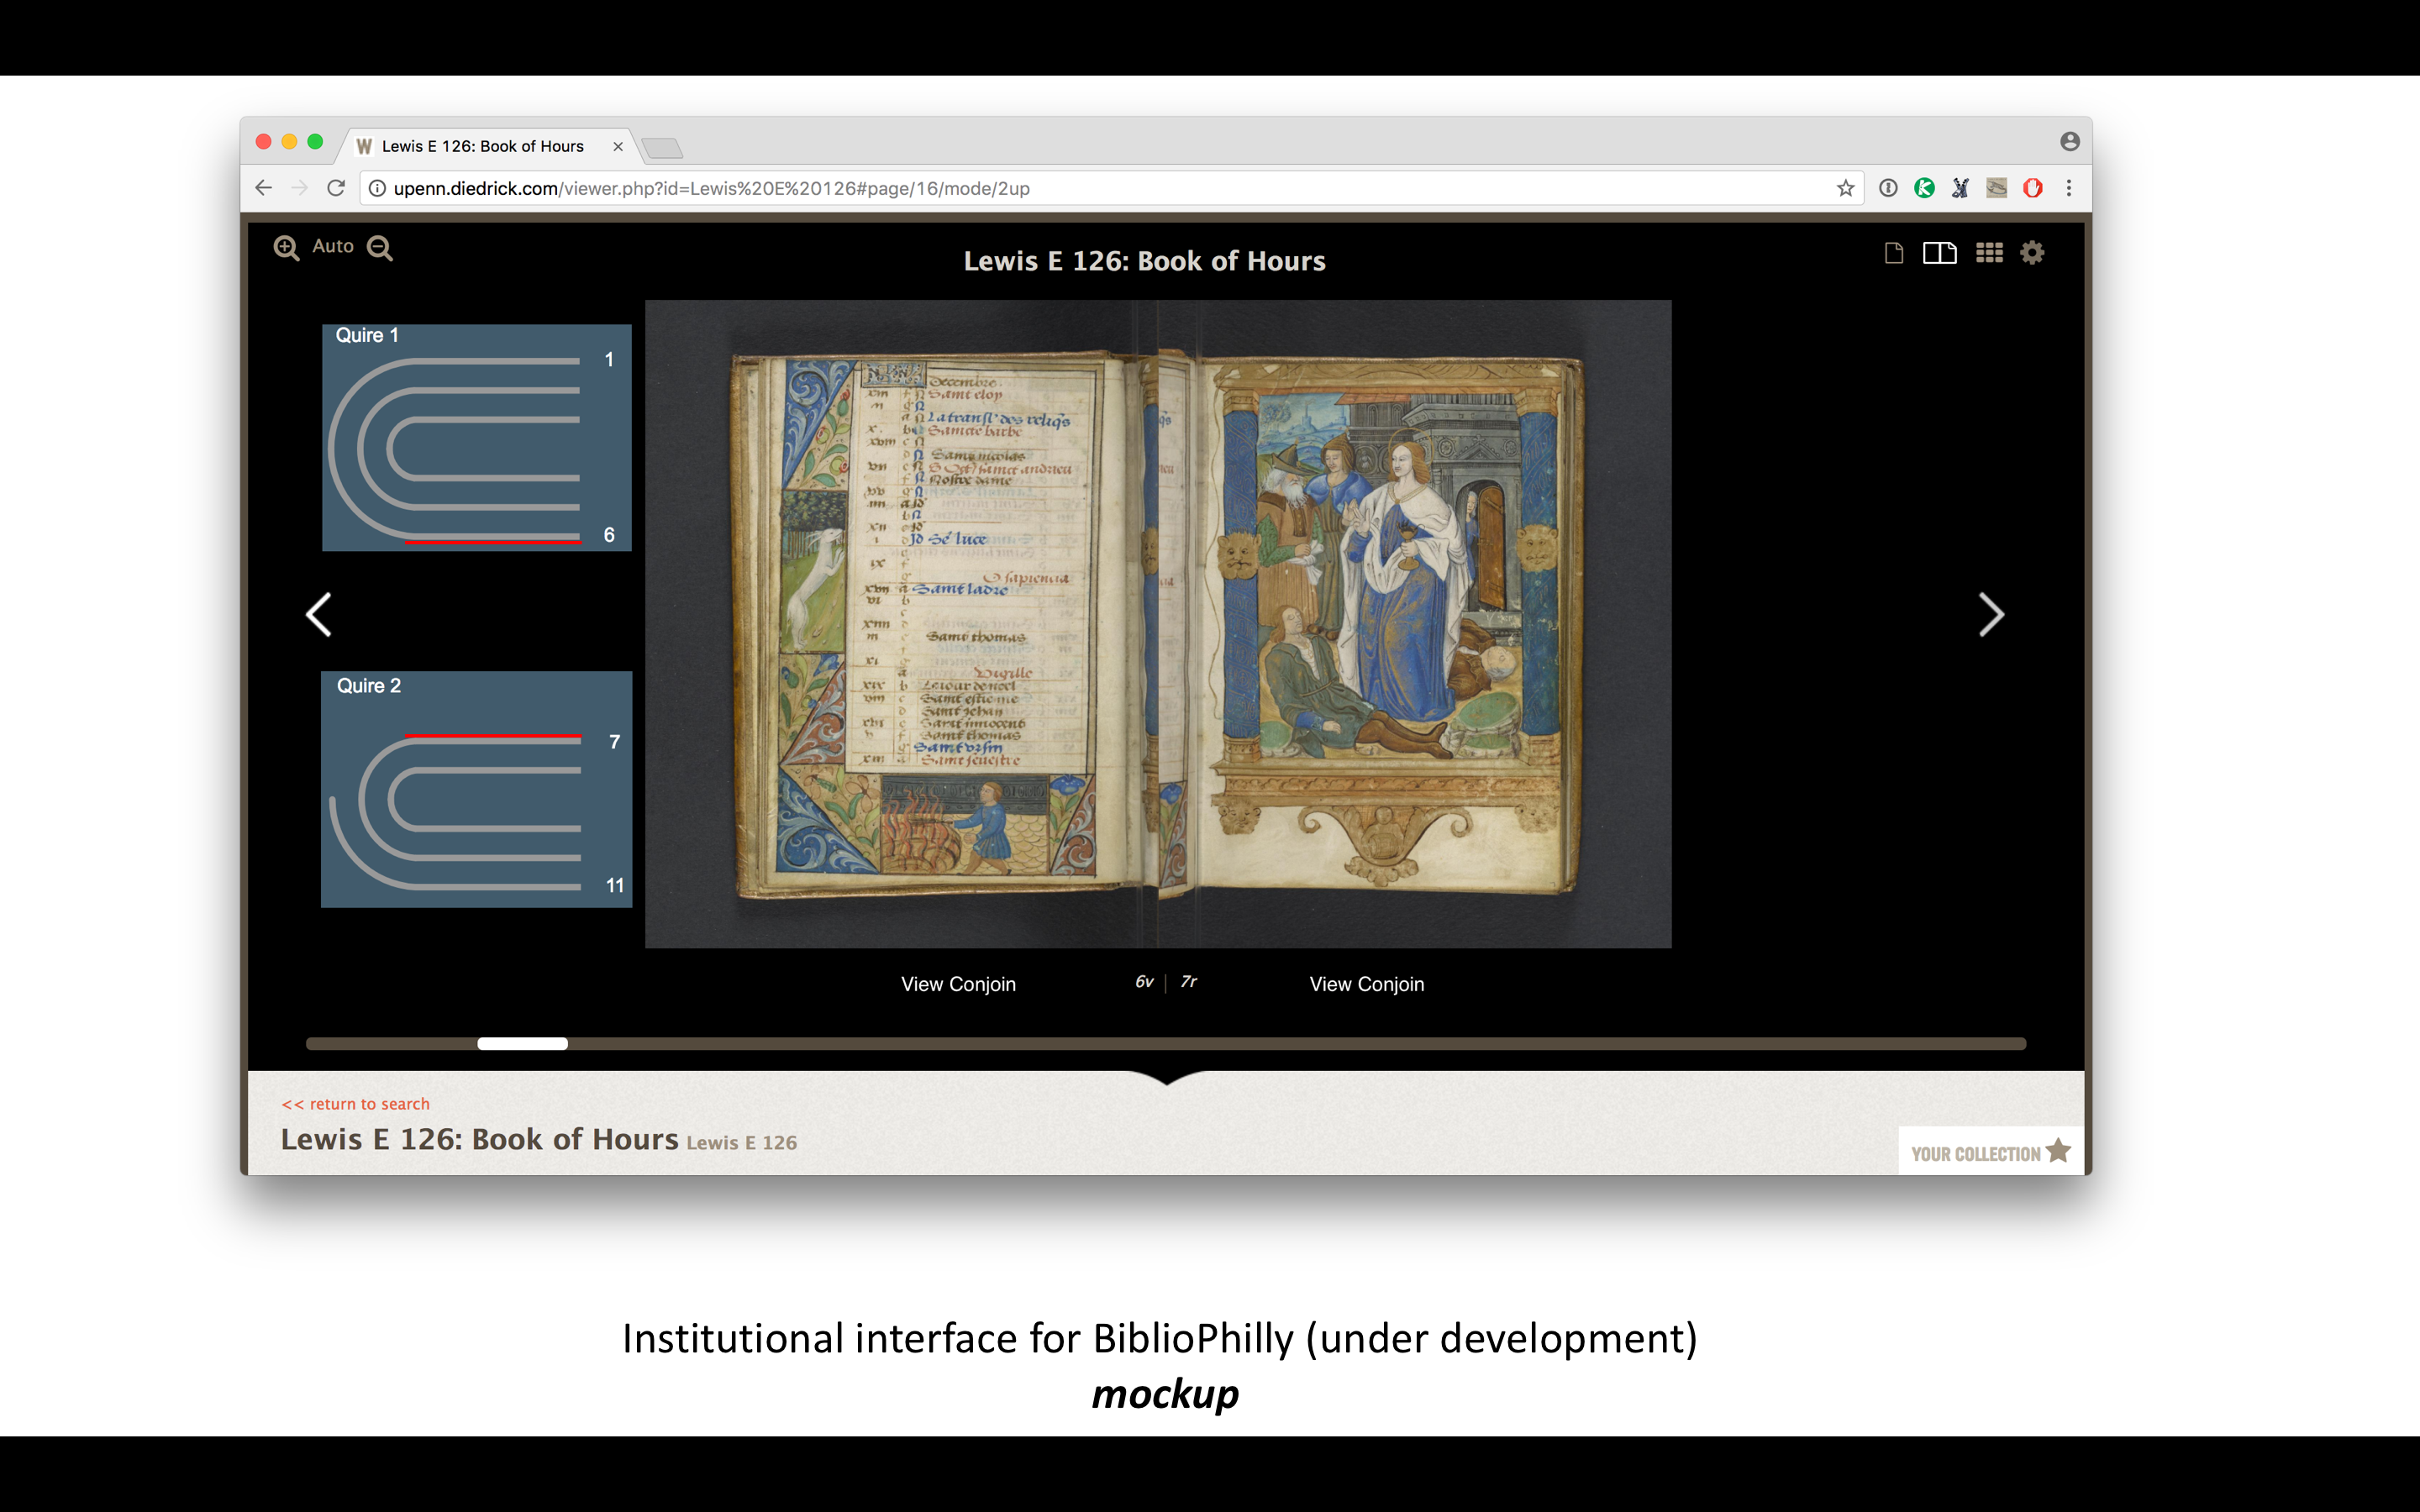
Task: Click the 6v folio label
Action: (x=1144, y=982)
